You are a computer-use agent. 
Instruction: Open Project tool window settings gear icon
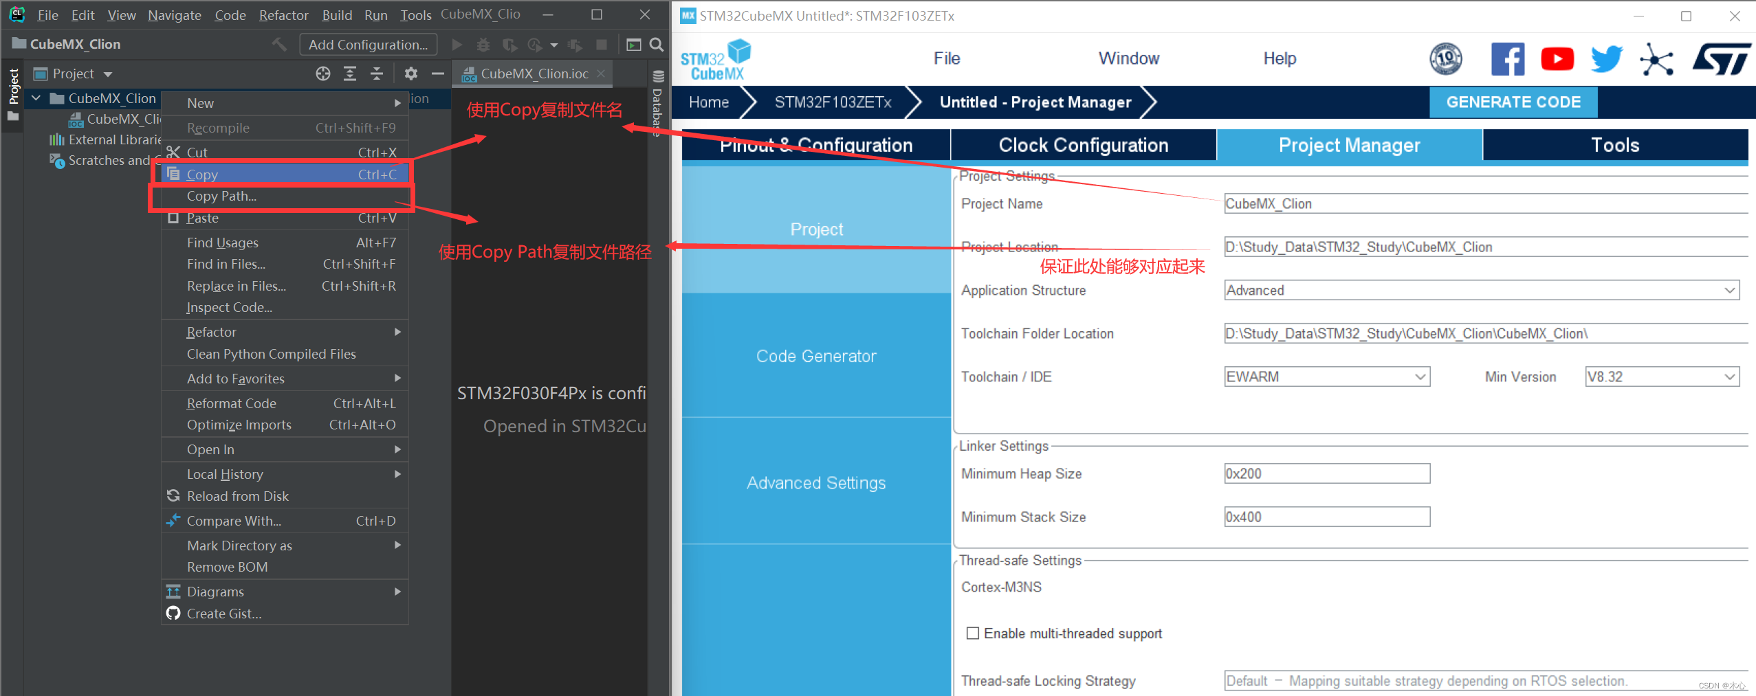[x=410, y=74]
